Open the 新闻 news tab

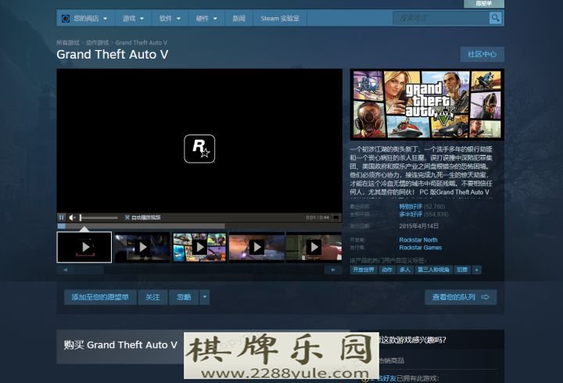pos(238,18)
